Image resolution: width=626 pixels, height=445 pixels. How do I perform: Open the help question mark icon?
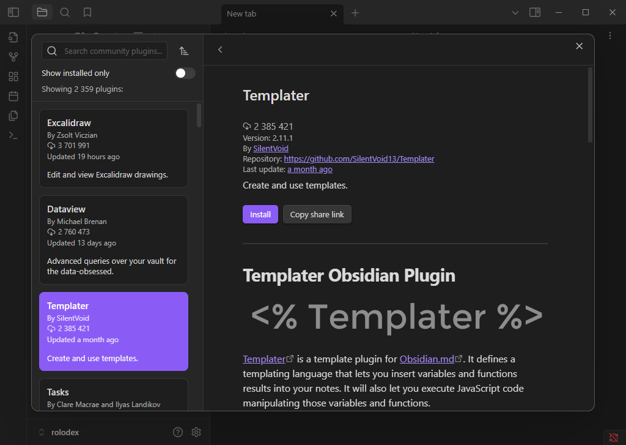[178, 432]
